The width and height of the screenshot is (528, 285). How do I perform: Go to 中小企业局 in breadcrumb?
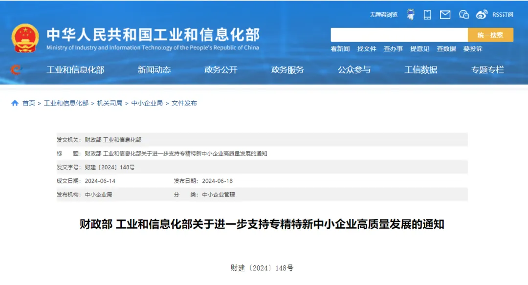coord(147,103)
